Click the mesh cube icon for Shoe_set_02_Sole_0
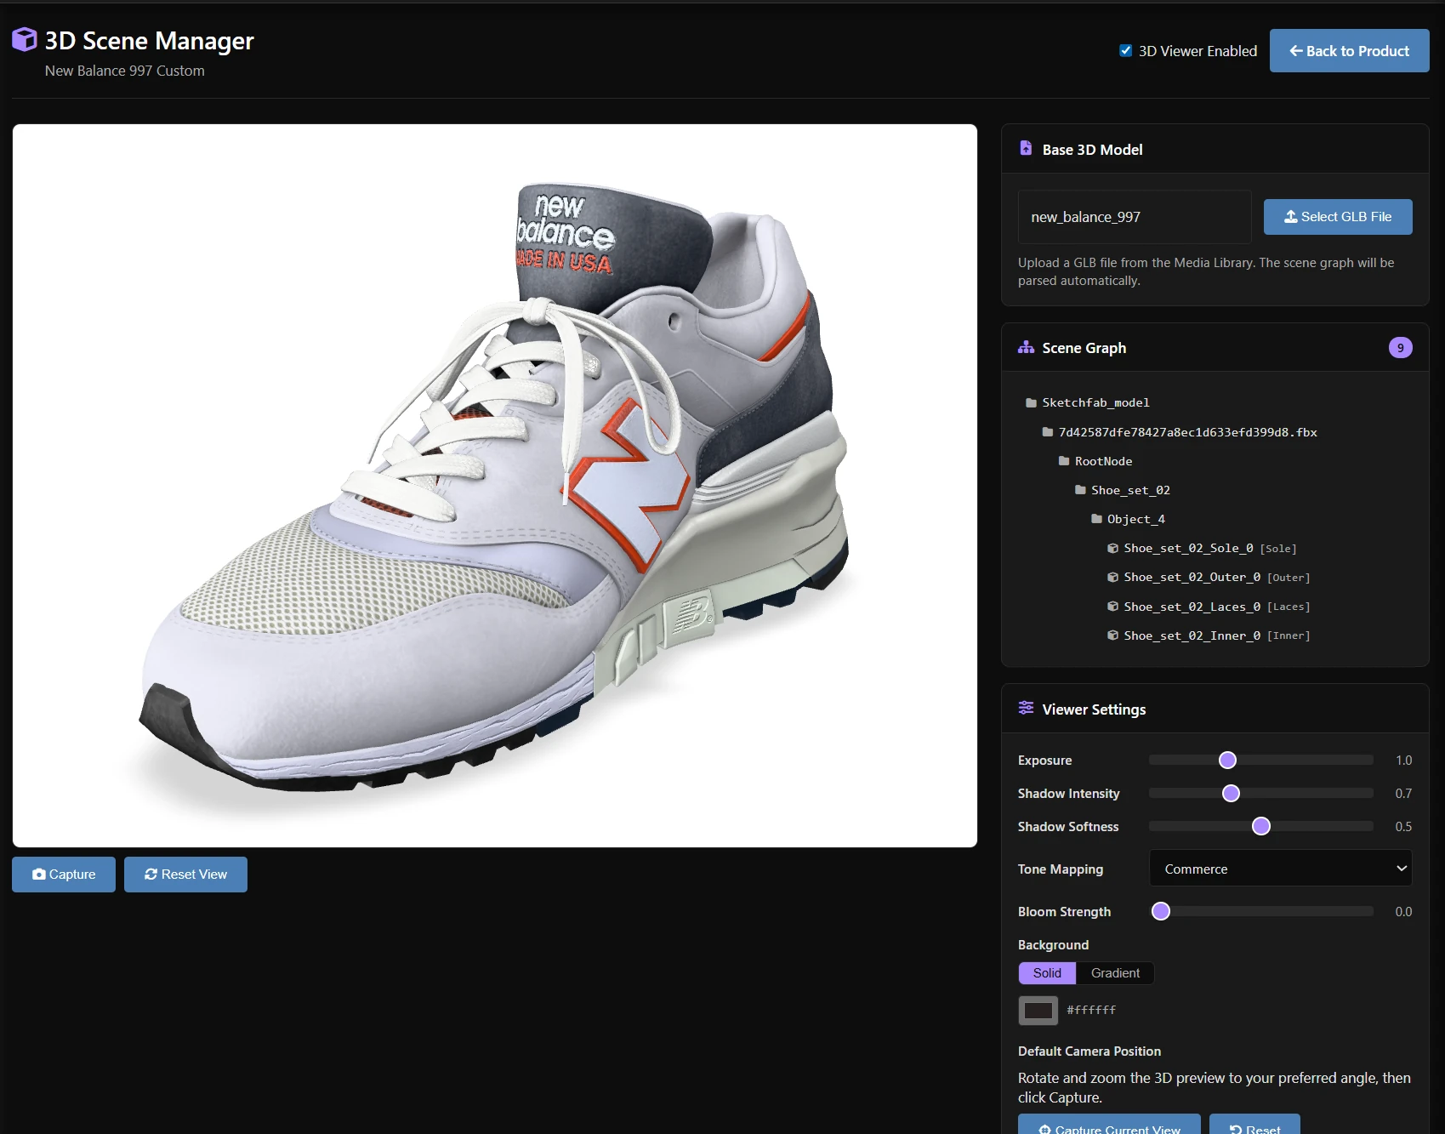The height and width of the screenshot is (1134, 1445). coord(1112,549)
